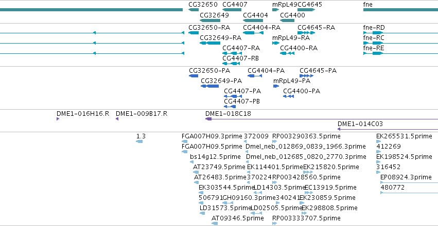The width and height of the screenshot is (438, 226).
Task: Select EST labeled 370224
Action: [259, 177]
